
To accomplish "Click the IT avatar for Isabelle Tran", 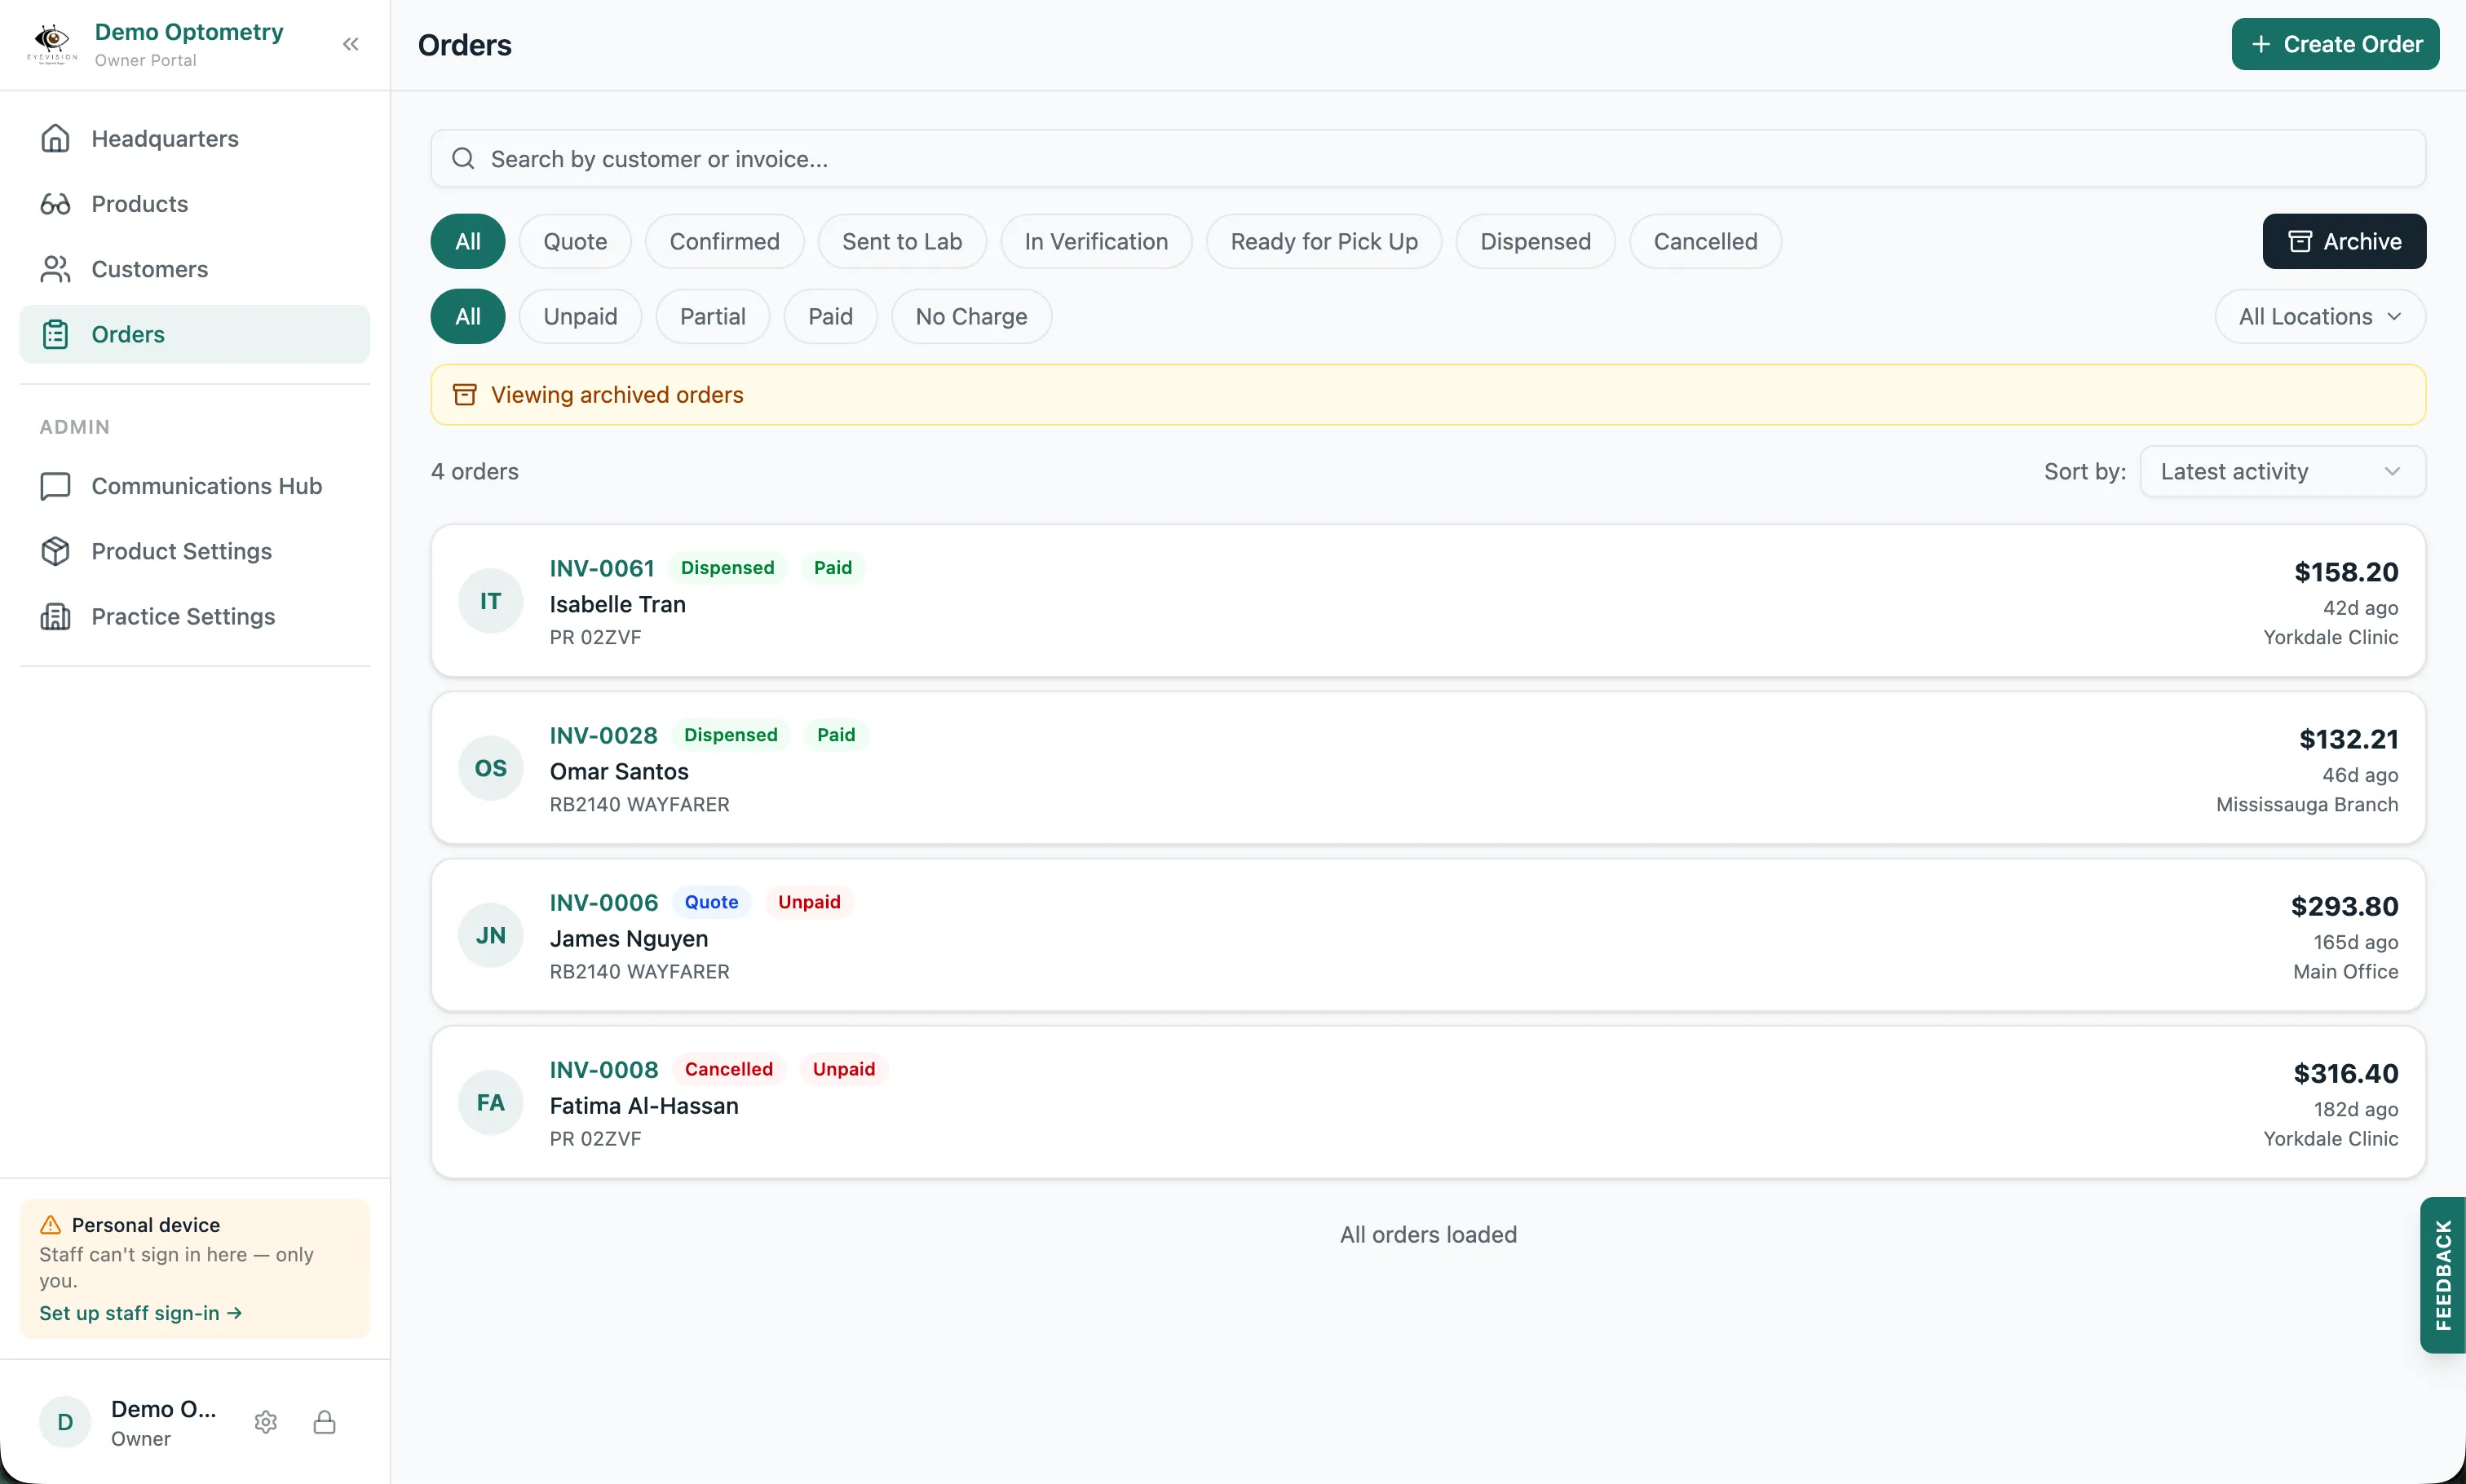I will [x=490, y=601].
